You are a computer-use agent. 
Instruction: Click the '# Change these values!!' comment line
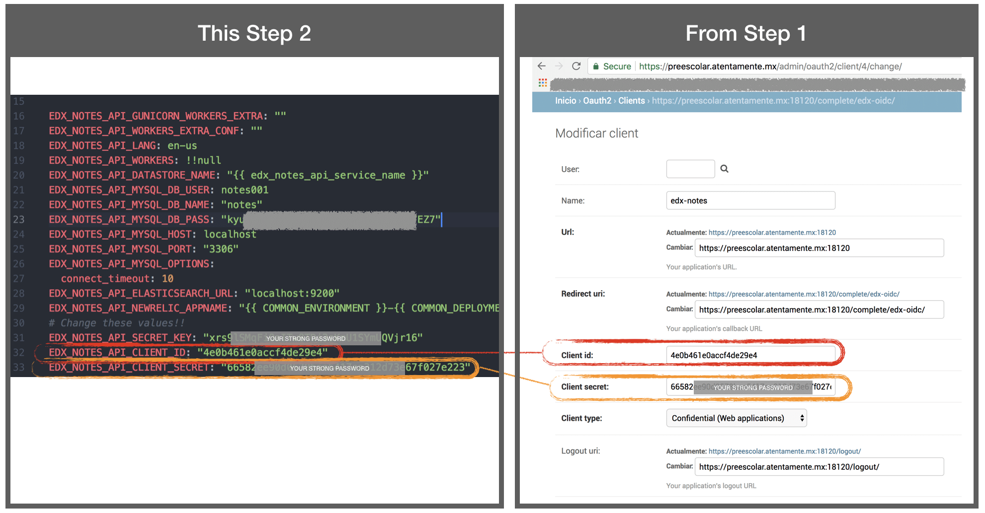click(x=117, y=323)
